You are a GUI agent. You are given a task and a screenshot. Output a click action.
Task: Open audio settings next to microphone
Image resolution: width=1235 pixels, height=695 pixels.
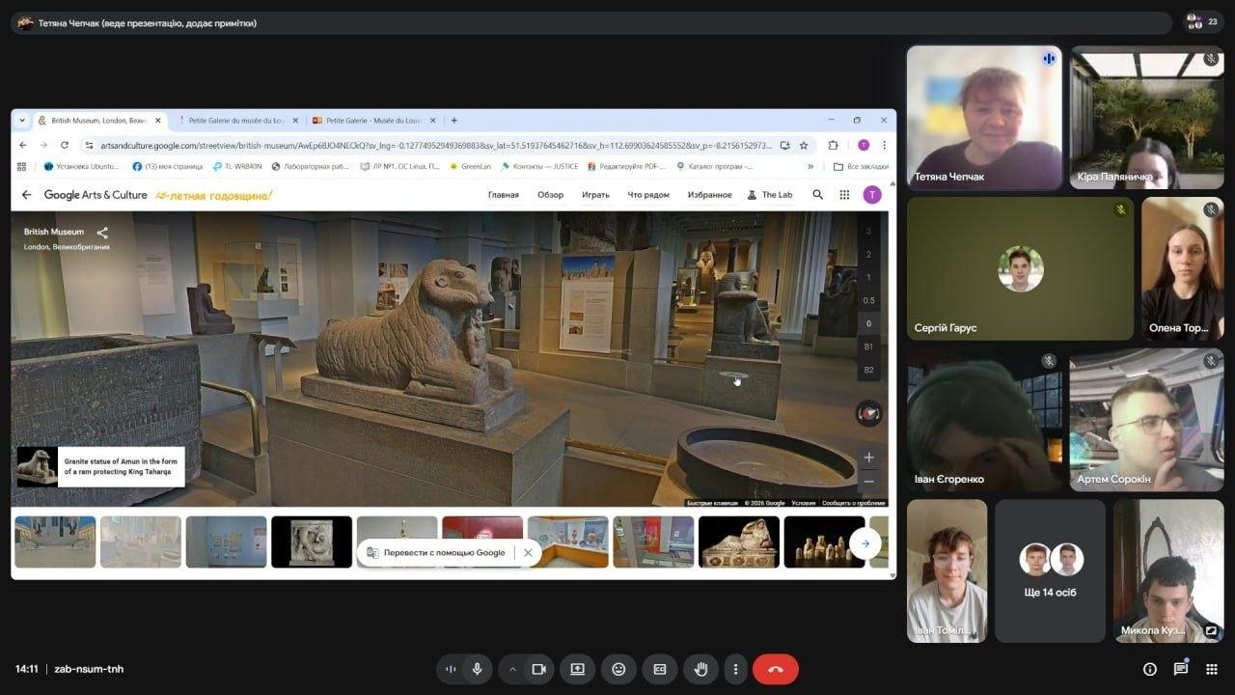tap(451, 669)
